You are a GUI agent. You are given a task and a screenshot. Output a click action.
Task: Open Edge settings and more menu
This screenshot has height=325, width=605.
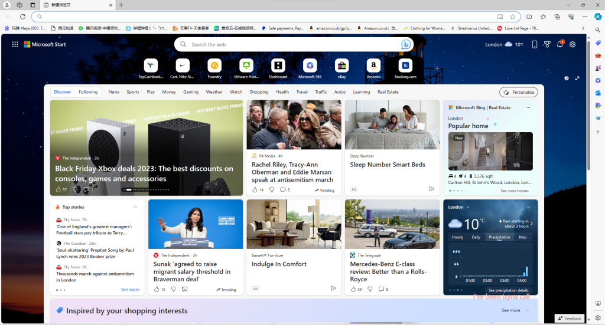[584, 17]
